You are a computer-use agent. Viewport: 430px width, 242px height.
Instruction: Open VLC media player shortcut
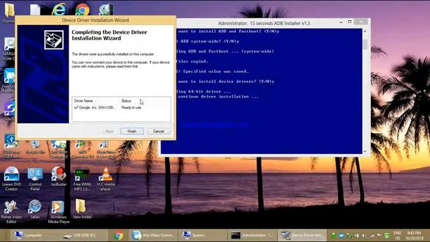106,179
